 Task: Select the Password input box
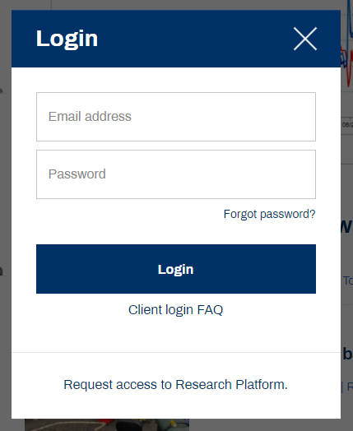[x=176, y=174]
